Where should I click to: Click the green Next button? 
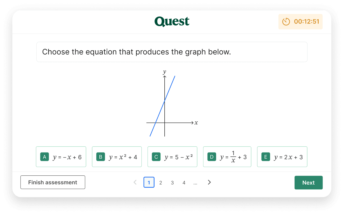309,183
